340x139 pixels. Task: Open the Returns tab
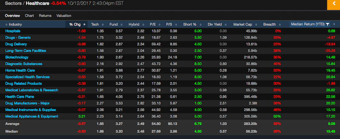tap(45, 16)
